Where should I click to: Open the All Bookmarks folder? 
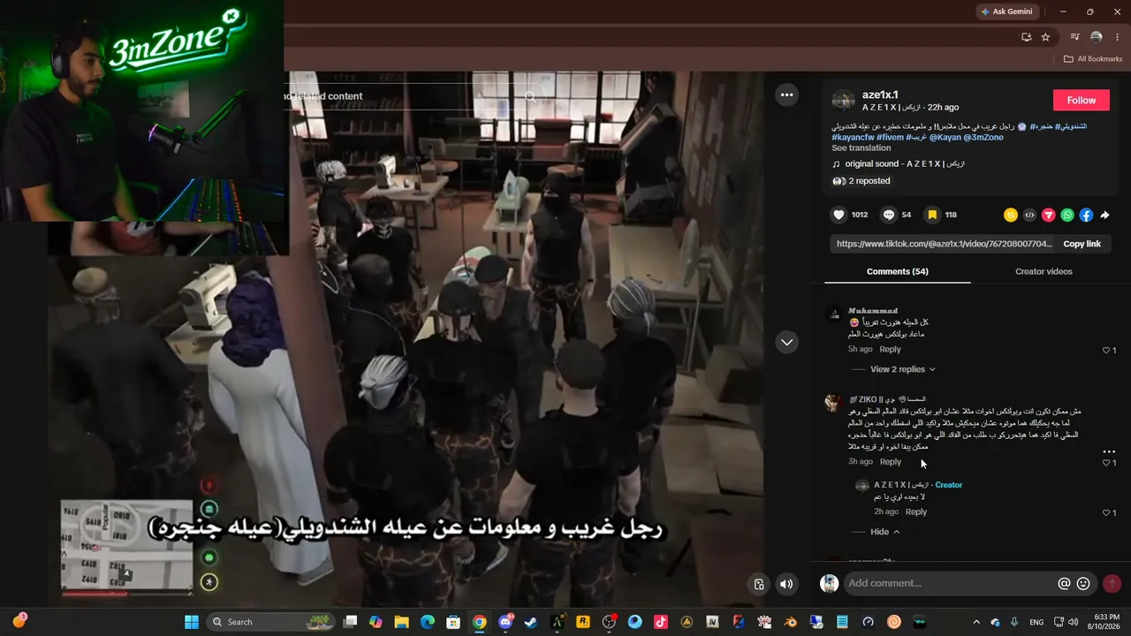1093,59
